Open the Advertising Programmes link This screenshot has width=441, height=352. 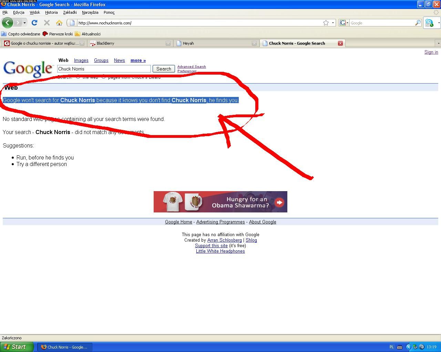point(220,222)
